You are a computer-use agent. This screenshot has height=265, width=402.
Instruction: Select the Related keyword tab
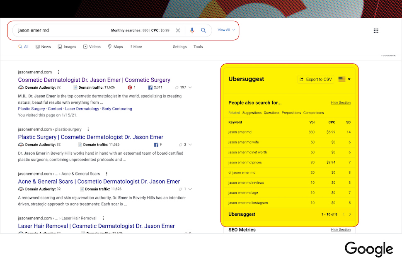pyautogui.click(x=234, y=113)
